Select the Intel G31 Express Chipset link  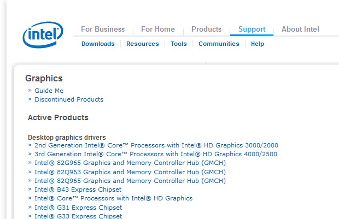tap(78, 207)
